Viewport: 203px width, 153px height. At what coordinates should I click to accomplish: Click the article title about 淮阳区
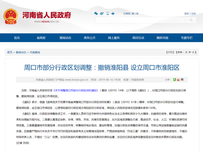[102, 68]
